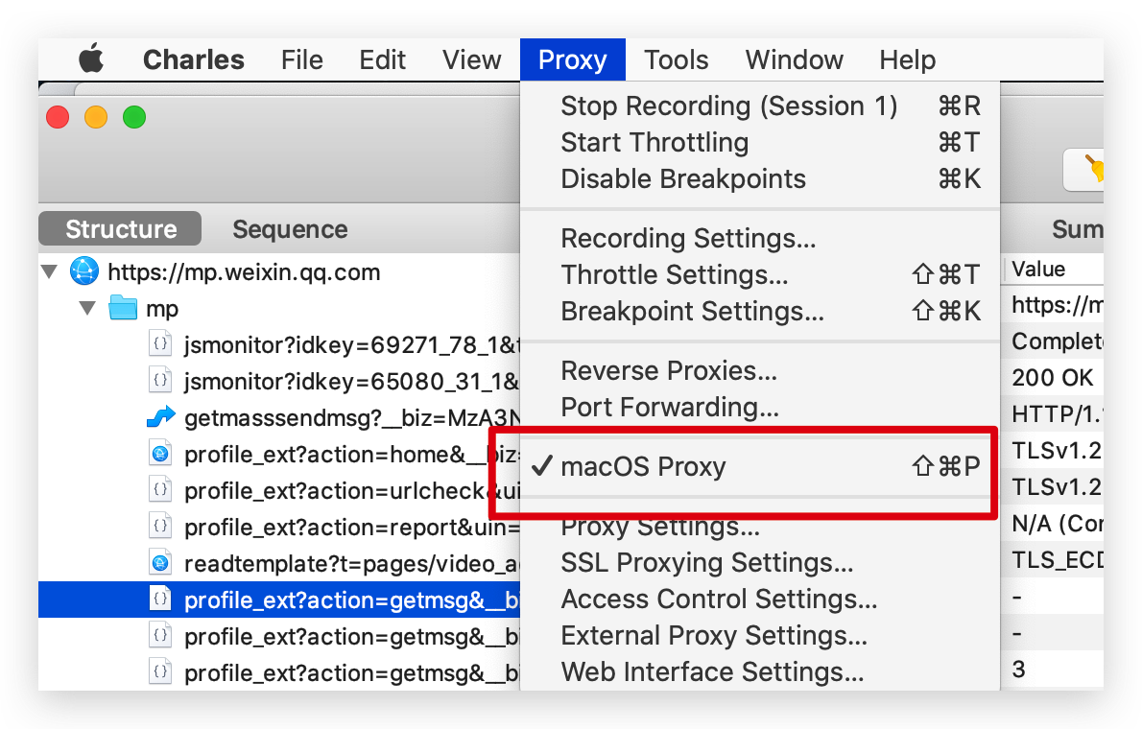Click the blue mp folder icon
Screen dimensions: 1142x729
pyautogui.click(x=123, y=309)
